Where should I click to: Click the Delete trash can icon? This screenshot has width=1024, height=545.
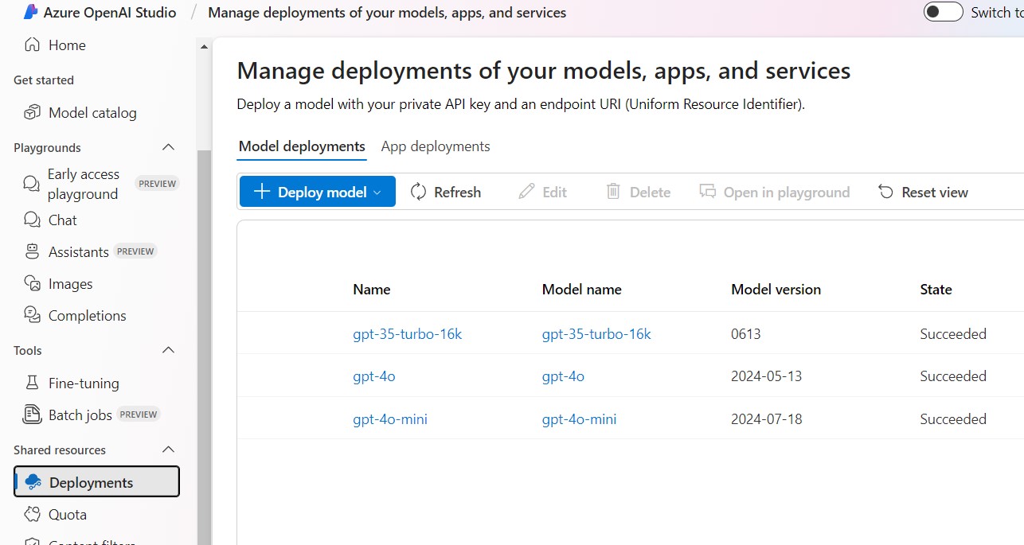(x=613, y=192)
